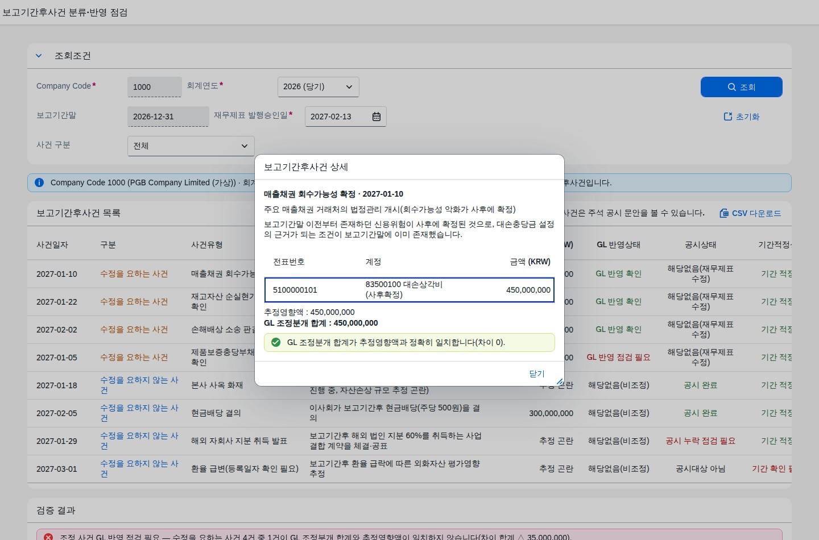This screenshot has height=540, width=819.
Task: Select the 전표번호 5100000101 row in dialog
Action: click(x=409, y=290)
